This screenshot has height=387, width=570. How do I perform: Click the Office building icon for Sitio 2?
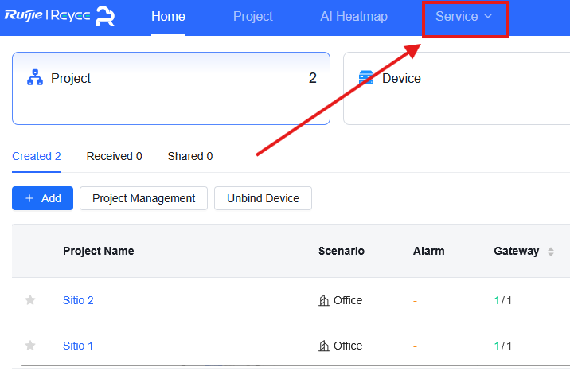[x=323, y=300]
